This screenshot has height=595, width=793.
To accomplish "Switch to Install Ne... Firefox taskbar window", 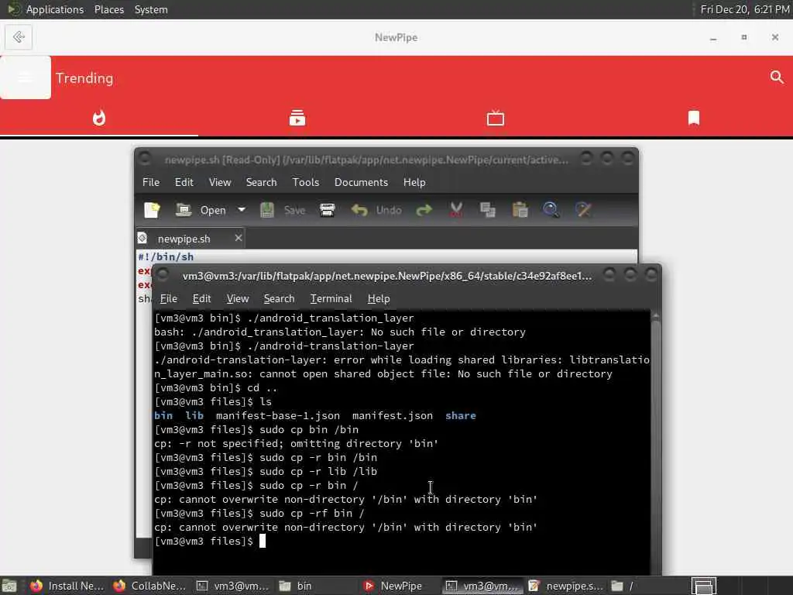I will (67, 586).
